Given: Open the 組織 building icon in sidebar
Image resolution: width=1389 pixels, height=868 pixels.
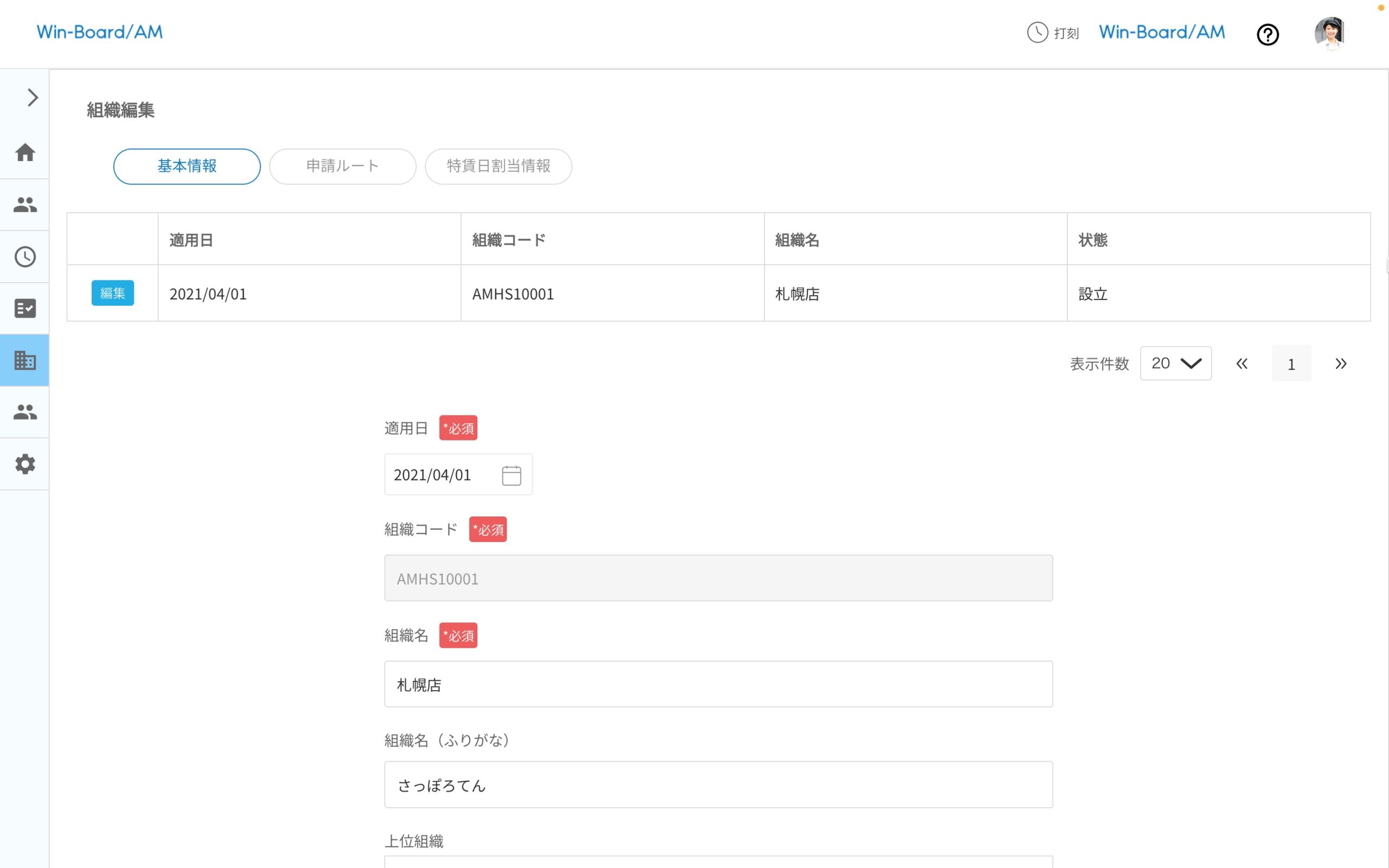Looking at the screenshot, I should [24, 360].
